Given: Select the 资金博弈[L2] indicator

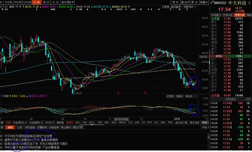Looking at the screenshot, I should [x=20, y=123].
